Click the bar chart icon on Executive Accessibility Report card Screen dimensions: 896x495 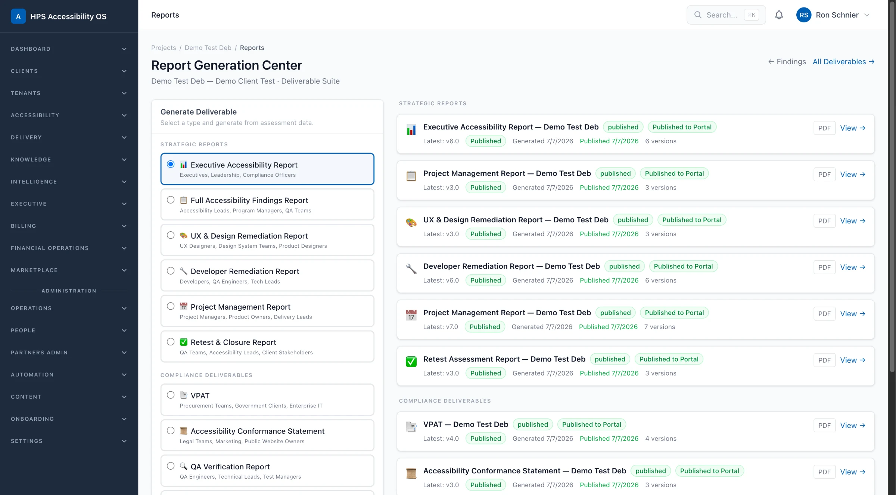[x=411, y=129]
